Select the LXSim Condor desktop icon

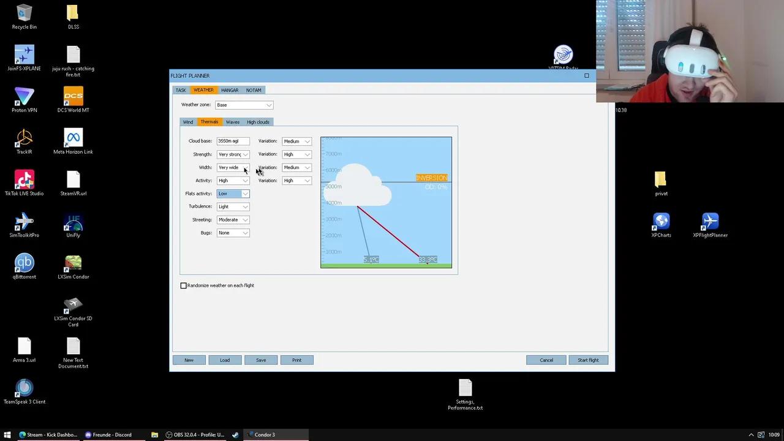(73, 263)
